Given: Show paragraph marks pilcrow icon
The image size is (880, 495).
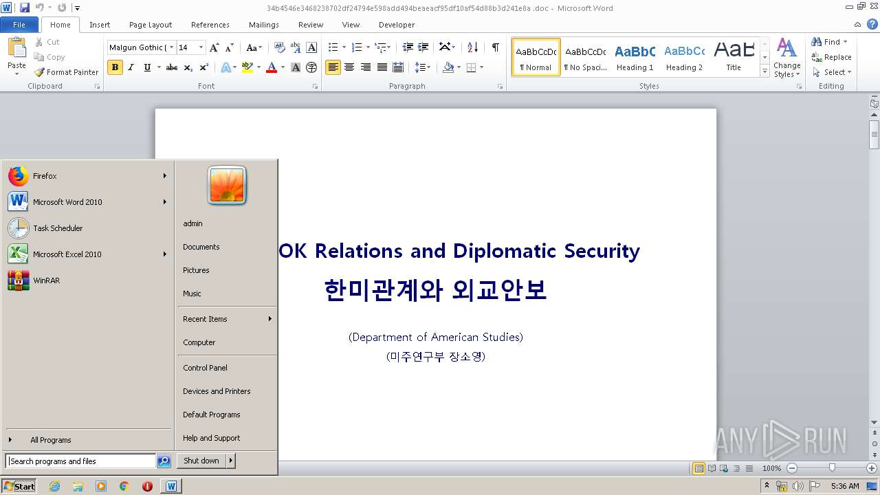Looking at the screenshot, I should click(495, 47).
